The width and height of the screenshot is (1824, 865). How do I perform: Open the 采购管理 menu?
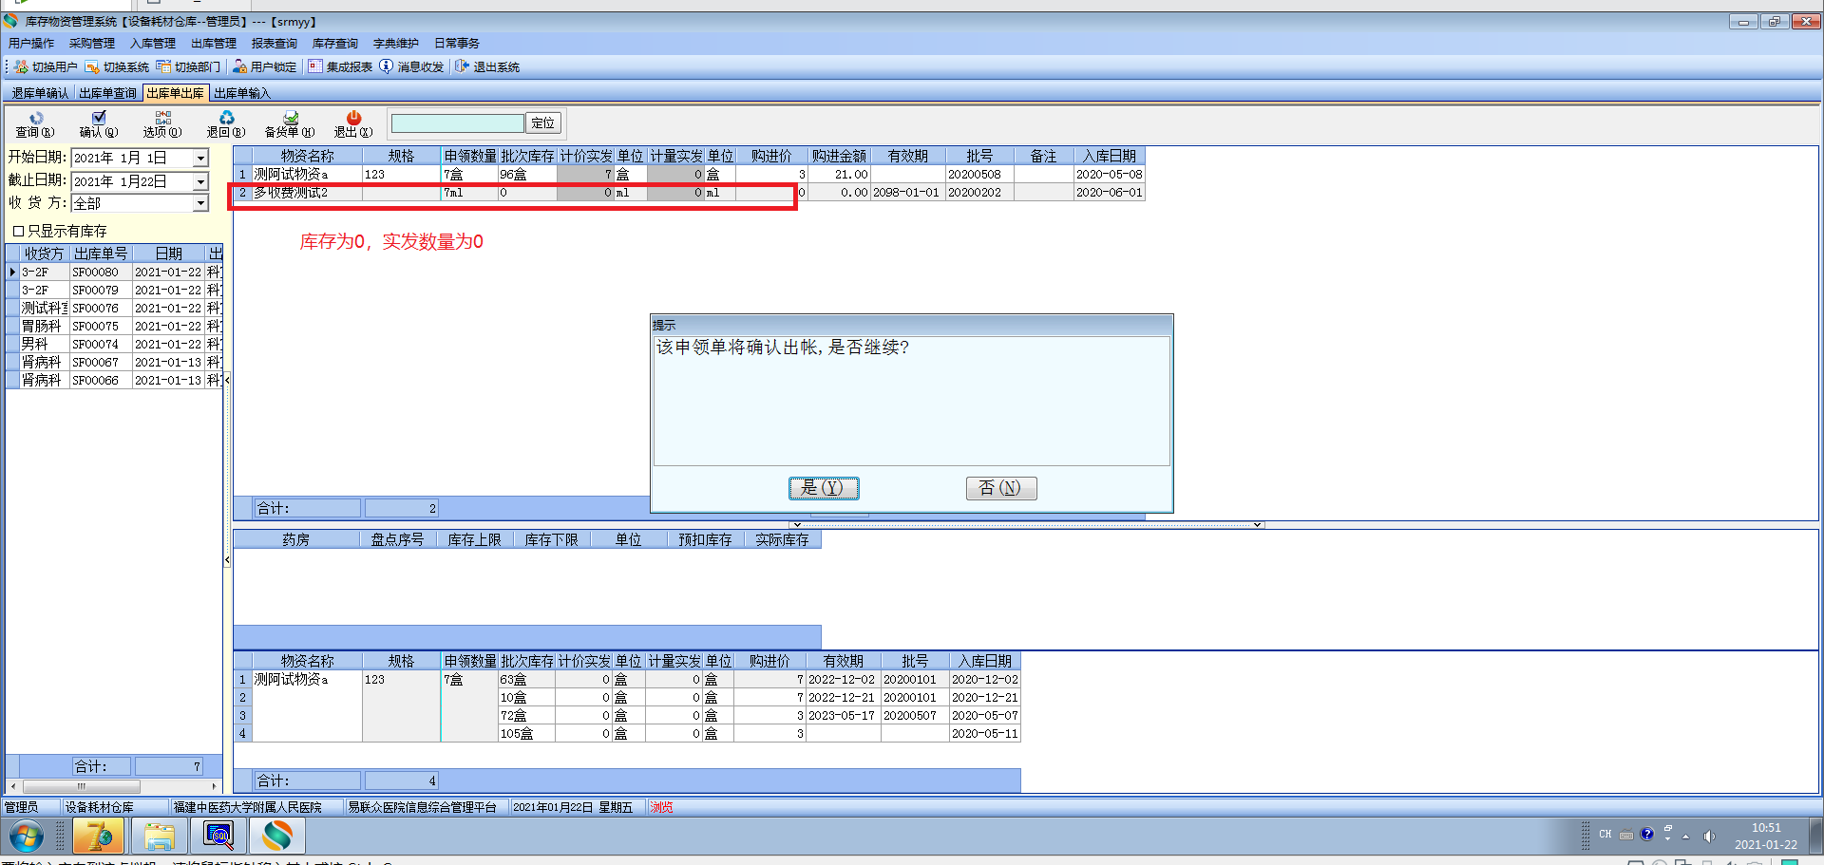pos(92,44)
